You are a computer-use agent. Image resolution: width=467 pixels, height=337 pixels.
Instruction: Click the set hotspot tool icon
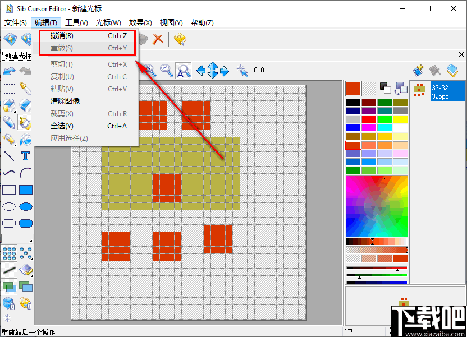[242, 71]
